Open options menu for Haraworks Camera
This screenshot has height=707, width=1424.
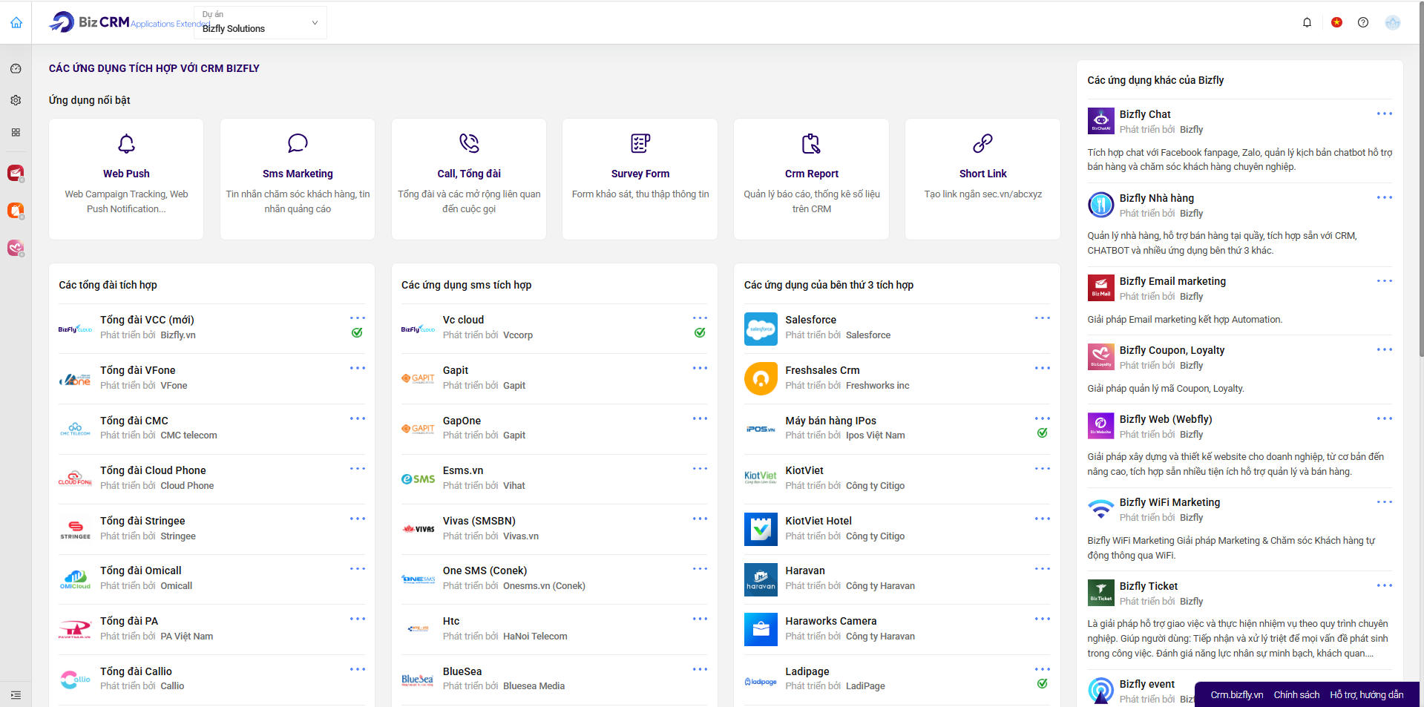(1043, 619)
